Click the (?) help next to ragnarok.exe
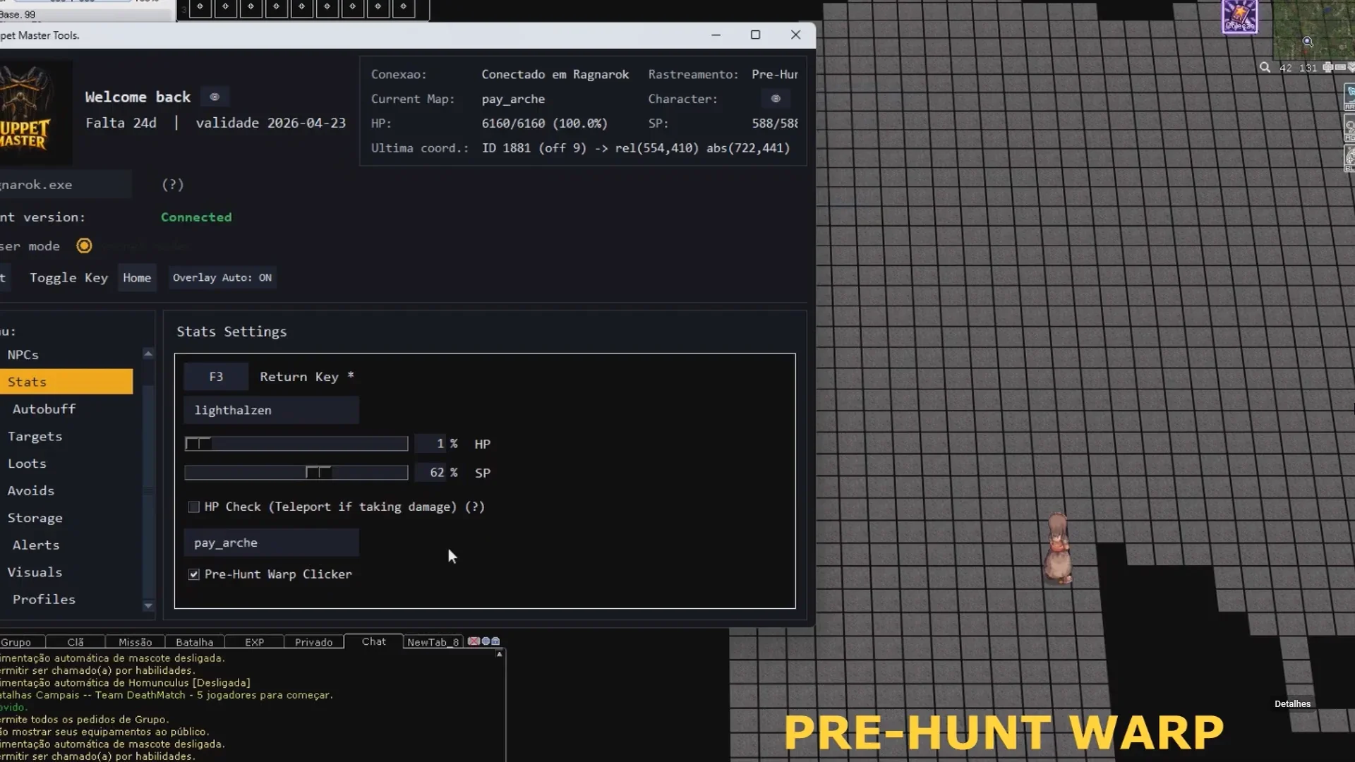The height and width of the screenshot is (762, 1355). tap(173, 184)
